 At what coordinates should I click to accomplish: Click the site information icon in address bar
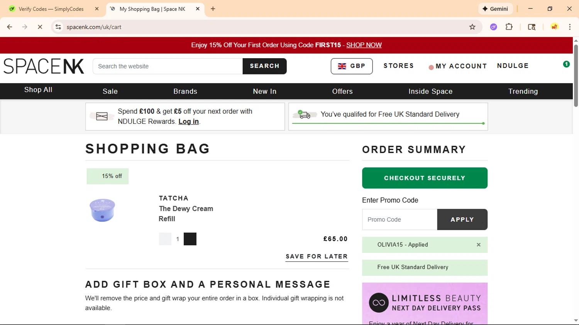point(58,27)
